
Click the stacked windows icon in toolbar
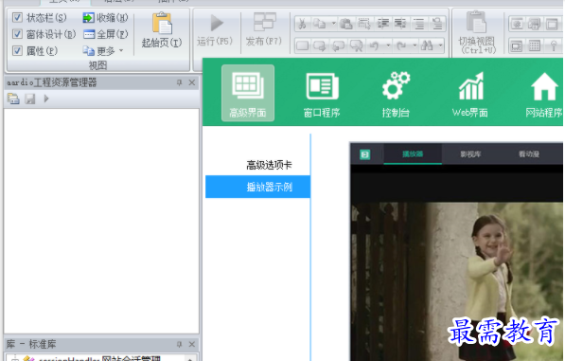coord(535,25)
